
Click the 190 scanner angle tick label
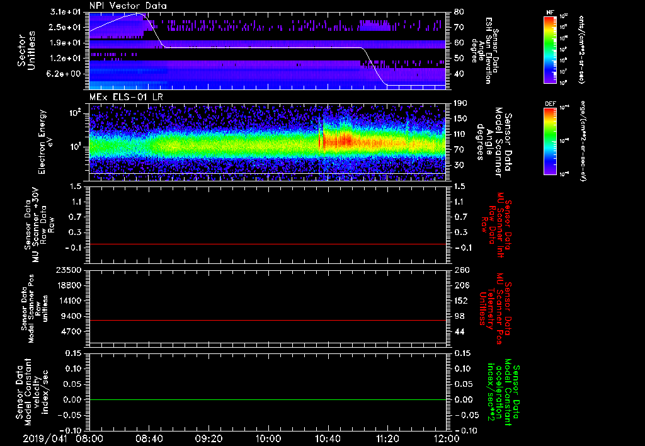coord(460,103)
